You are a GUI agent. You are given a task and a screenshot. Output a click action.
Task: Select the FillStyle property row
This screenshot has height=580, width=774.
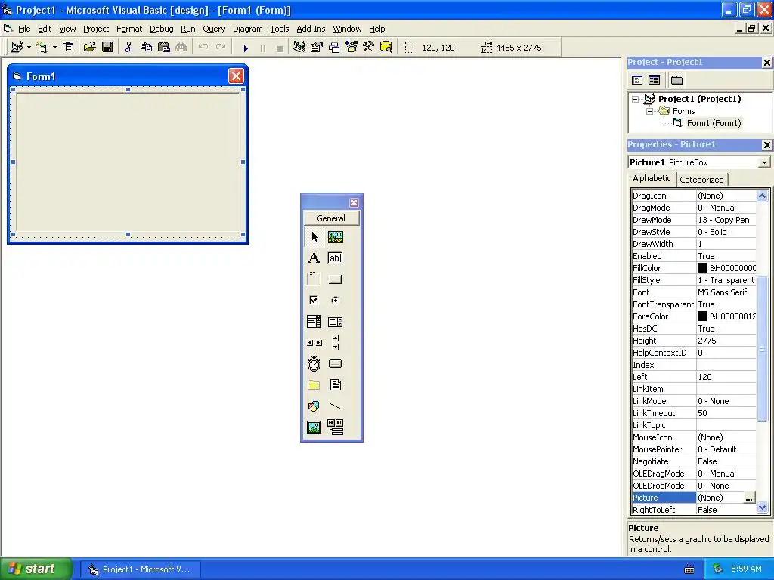tap(694, 281)
